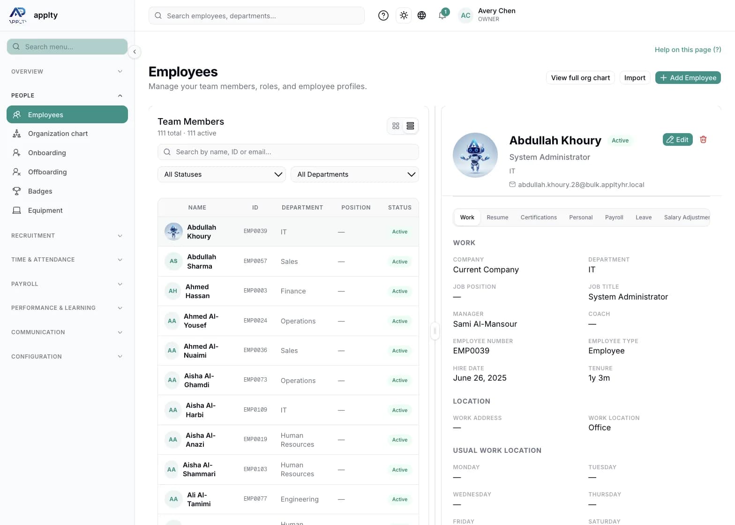Click Abdullah Khoury's robot profile picture
Screen dimensions: 735x525
pos(475,155)
